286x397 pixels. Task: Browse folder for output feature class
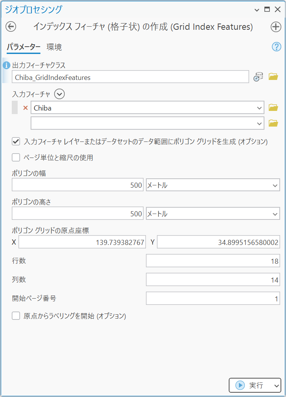(x=273, y=77)
